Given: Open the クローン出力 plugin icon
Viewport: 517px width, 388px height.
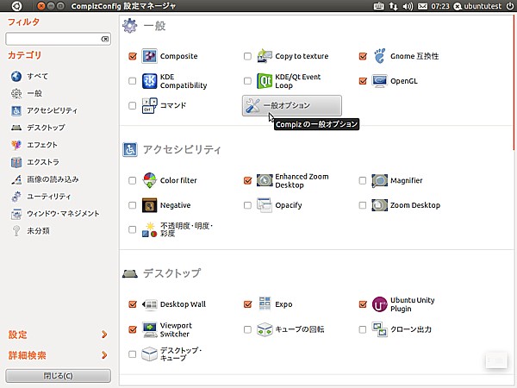Looking at the screenshot, I should click(379, 329).
